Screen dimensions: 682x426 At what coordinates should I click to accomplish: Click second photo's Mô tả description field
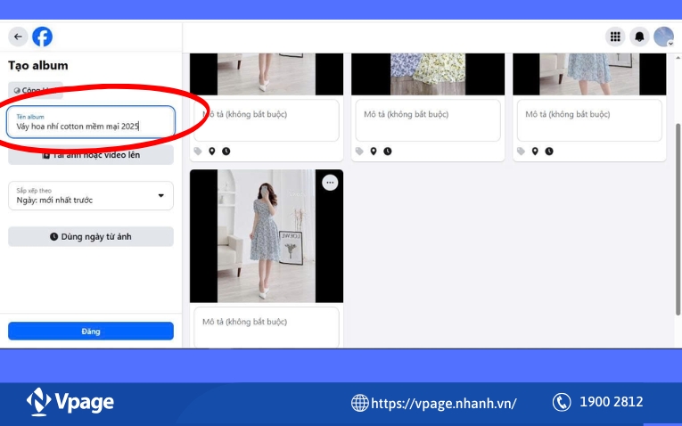pos(428,120)
